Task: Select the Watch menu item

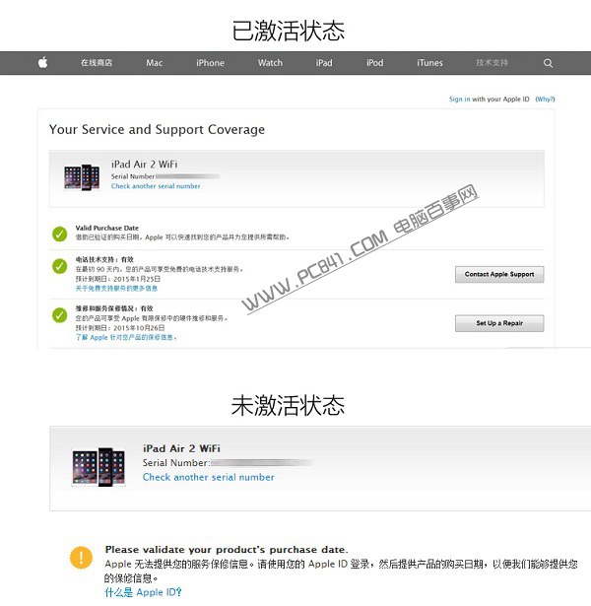Action: pos(271,63)
